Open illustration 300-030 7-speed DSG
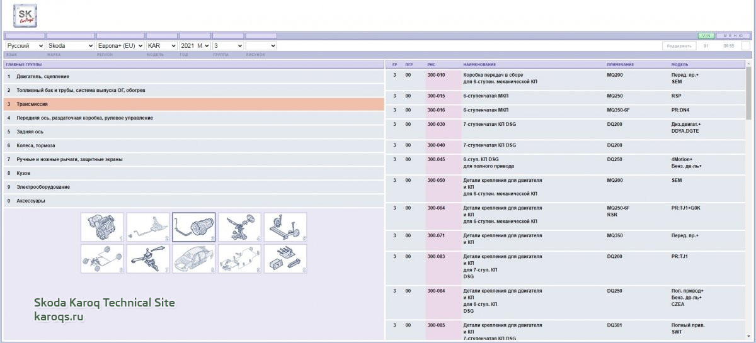The width and height of the screenshot is (756, 343). coord(436,124)
